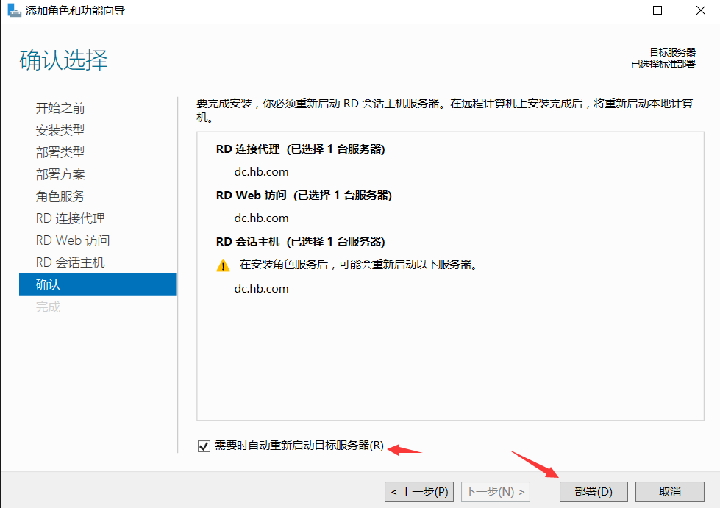720x508 pixels.
Task: Click the 确认选择 page title
Action: click(63, 60)
